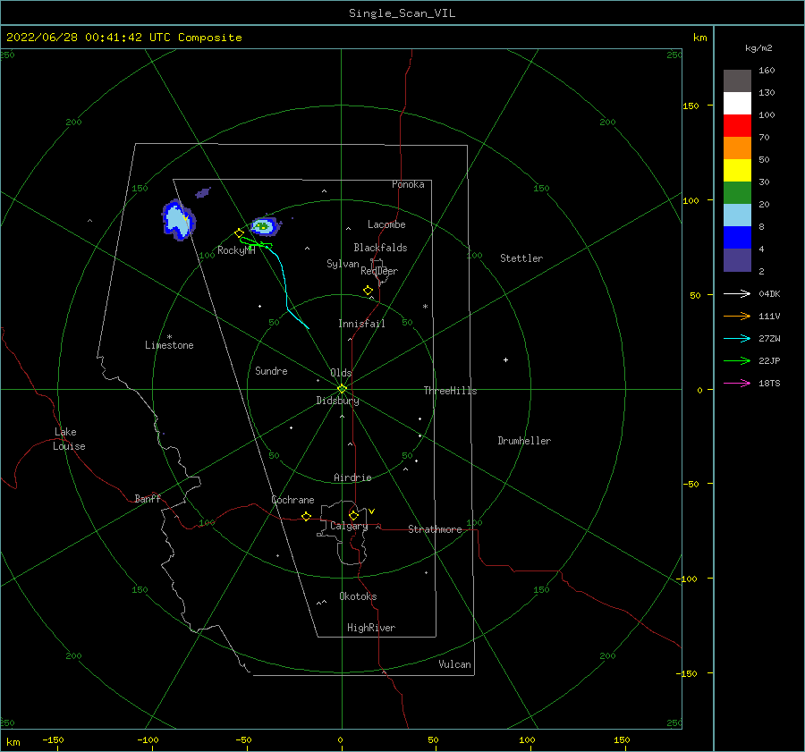Click the Didsbury label
The image size is (805, 752).
(337, 401)
